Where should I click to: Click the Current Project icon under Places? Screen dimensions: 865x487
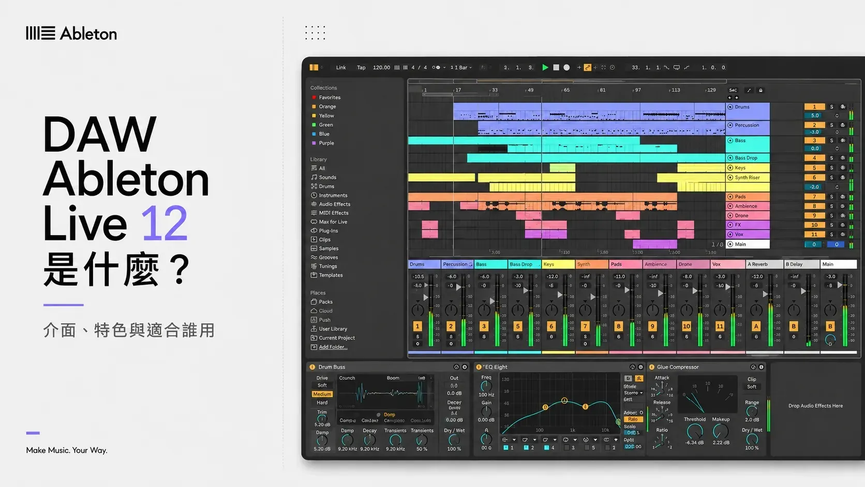tap(314, 338)
